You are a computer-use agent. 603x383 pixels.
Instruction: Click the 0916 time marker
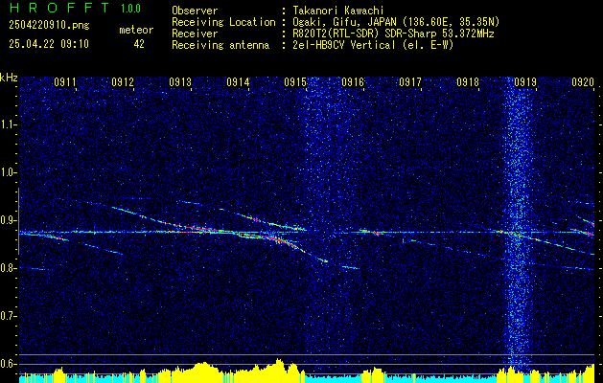353,82
